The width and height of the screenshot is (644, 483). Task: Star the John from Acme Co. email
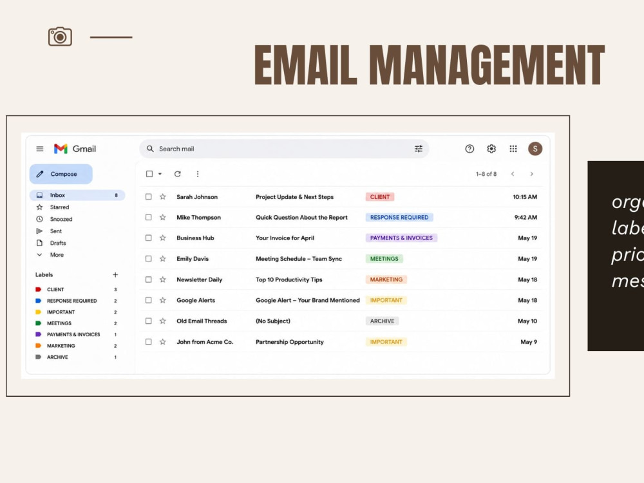pyautogui.click(x=163, y=342)
